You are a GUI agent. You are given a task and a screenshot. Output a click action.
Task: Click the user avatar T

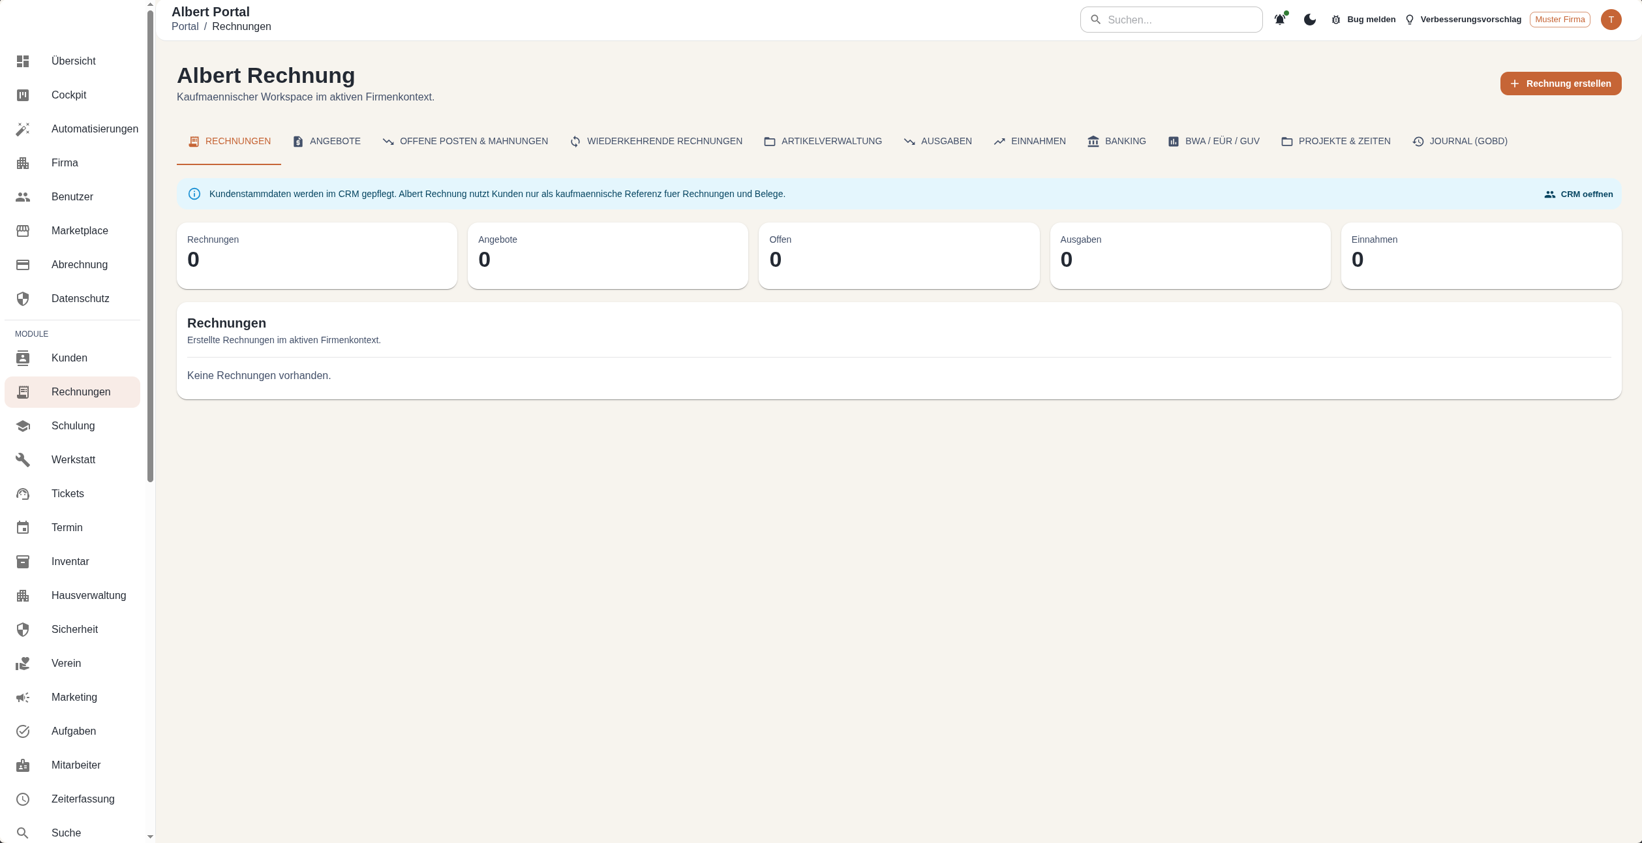click(x=1611, y=20)
